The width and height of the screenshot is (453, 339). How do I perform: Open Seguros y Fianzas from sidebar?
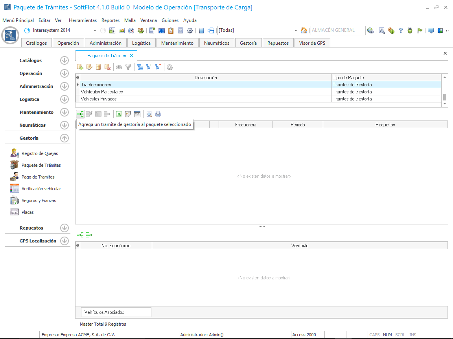point(39,200)
